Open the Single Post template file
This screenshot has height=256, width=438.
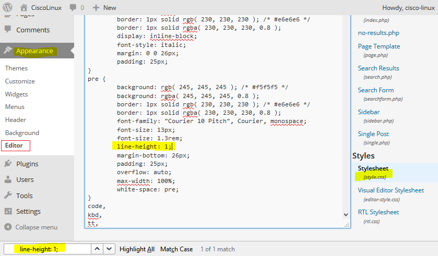point(373,134)
